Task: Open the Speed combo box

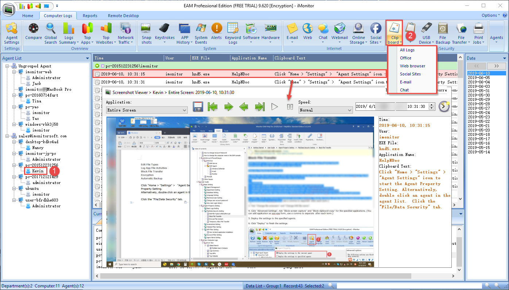Action: point(325,110)
